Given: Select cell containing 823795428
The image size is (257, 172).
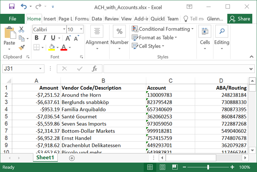Looking at the screenshot, I should (x=171, y=102).
